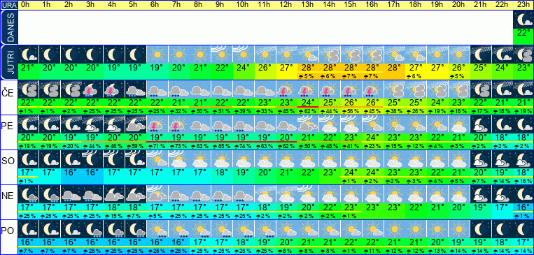This screenshot has width=534, height=255.
Task: Open the ČE row label
Action: (9, 93)
